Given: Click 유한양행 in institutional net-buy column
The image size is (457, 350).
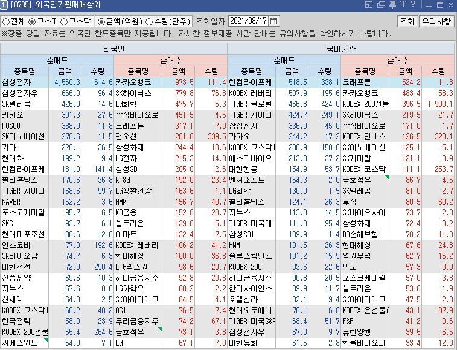Looking at the screenshot, I should point(357,332).
